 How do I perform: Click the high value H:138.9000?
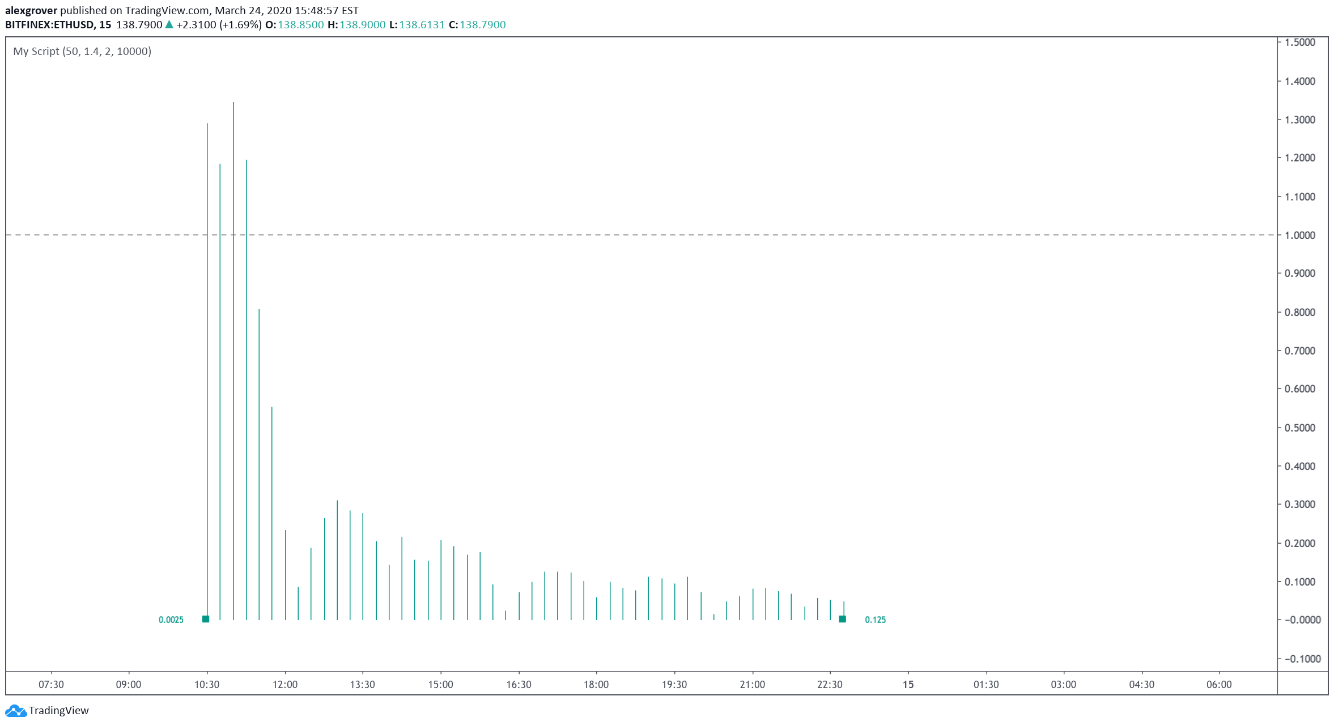tap(356, 24)
